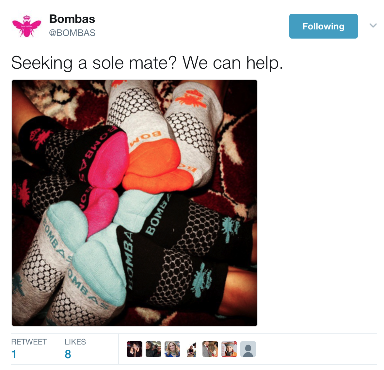Click the 'Seeking a sole mate?' tweet text

tap(147, 63)
